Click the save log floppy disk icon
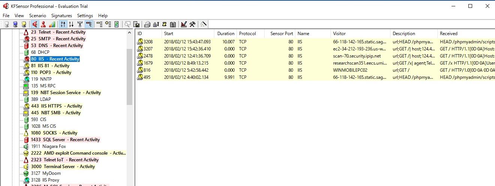This screenshot has height=186, width=495. (x=136, y=24)
